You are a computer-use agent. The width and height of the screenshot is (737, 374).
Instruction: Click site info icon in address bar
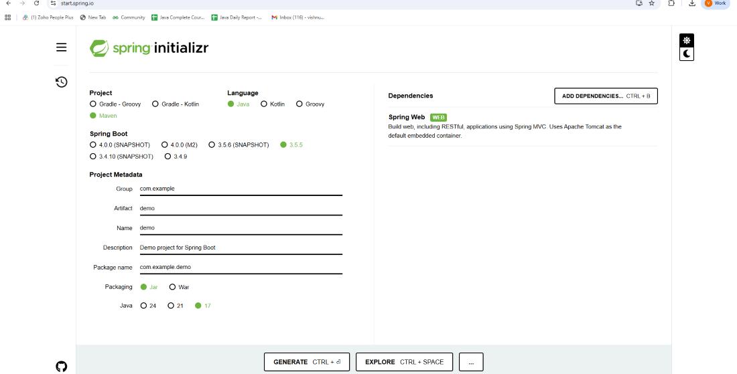53,3
